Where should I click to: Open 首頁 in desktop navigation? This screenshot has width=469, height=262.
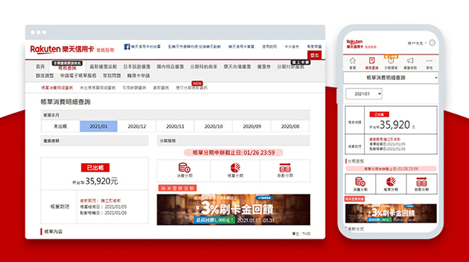pos(40,67)
